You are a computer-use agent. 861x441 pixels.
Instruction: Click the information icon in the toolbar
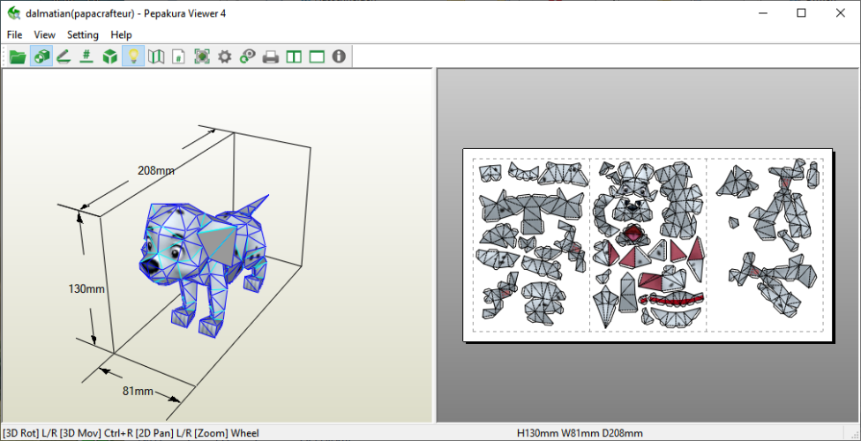[x=339, y=56]
